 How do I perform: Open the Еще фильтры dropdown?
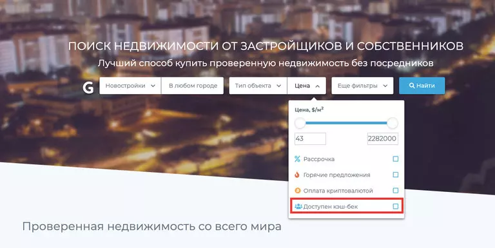click(362, 86)
